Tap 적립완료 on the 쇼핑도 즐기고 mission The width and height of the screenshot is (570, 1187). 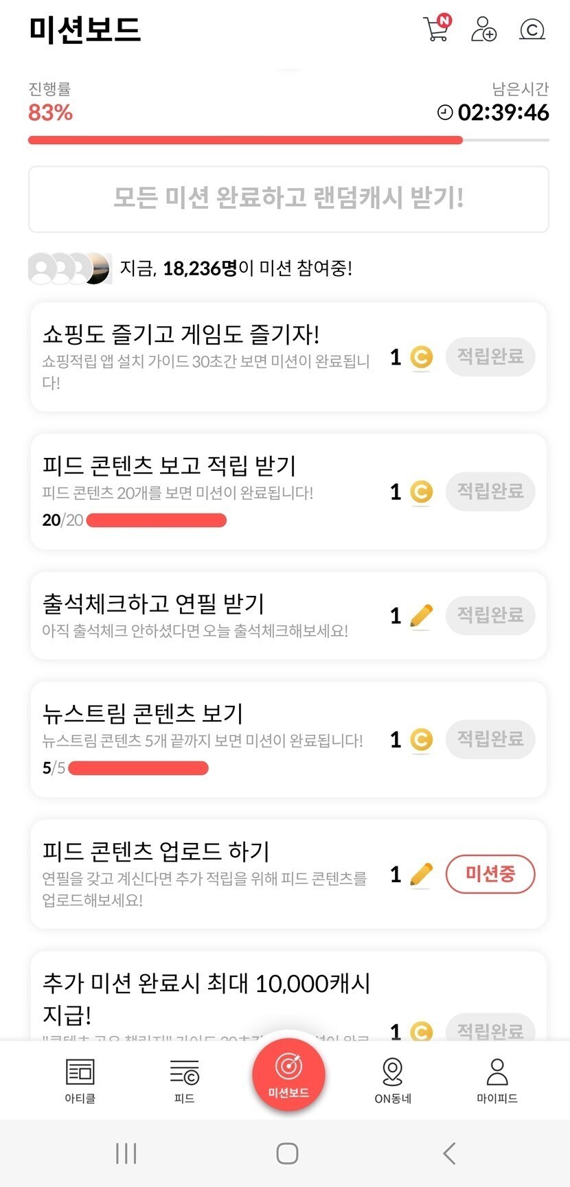coord(490,356)
